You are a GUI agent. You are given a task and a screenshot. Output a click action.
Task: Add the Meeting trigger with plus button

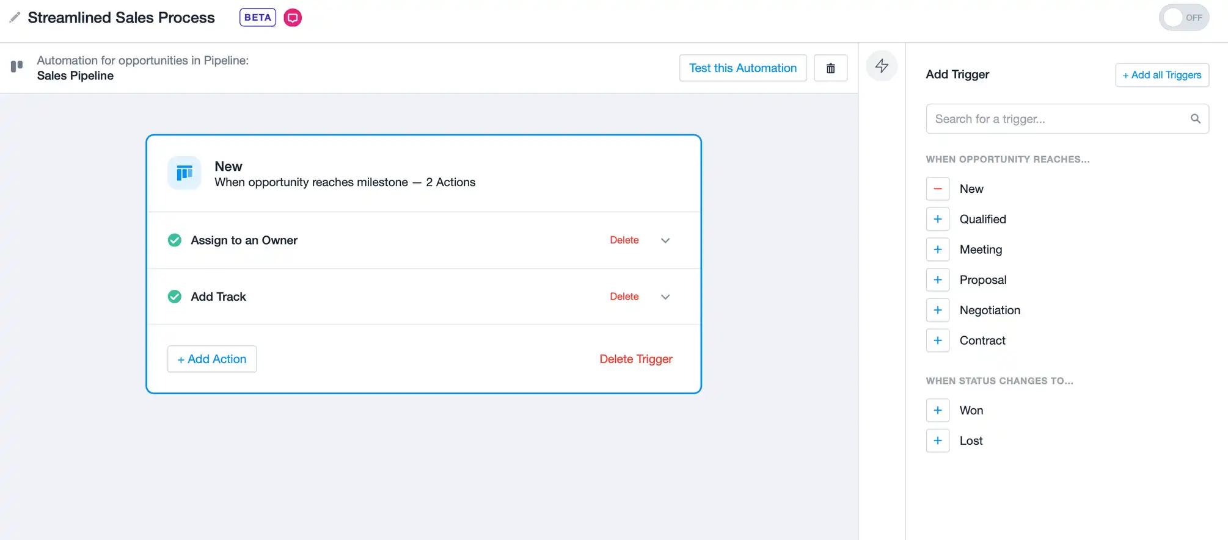pyautogui.click(x=938, y=250)
